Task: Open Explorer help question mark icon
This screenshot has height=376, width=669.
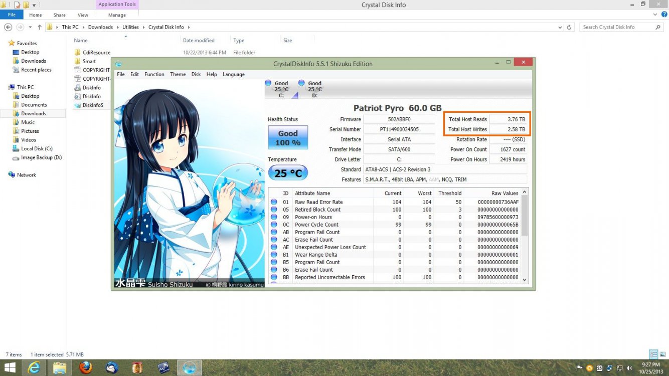Action: [x=664, y=15]
